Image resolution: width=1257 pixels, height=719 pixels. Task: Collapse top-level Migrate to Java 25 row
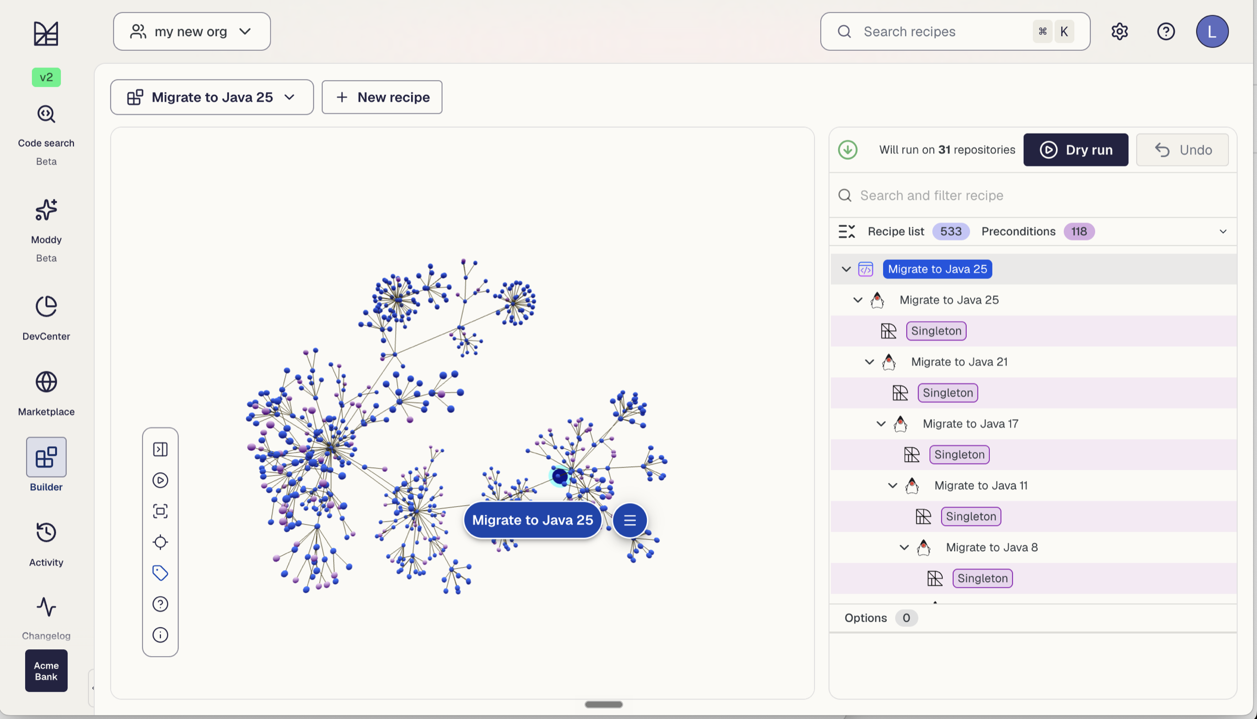pyautogui.click(x=846, y=269)
